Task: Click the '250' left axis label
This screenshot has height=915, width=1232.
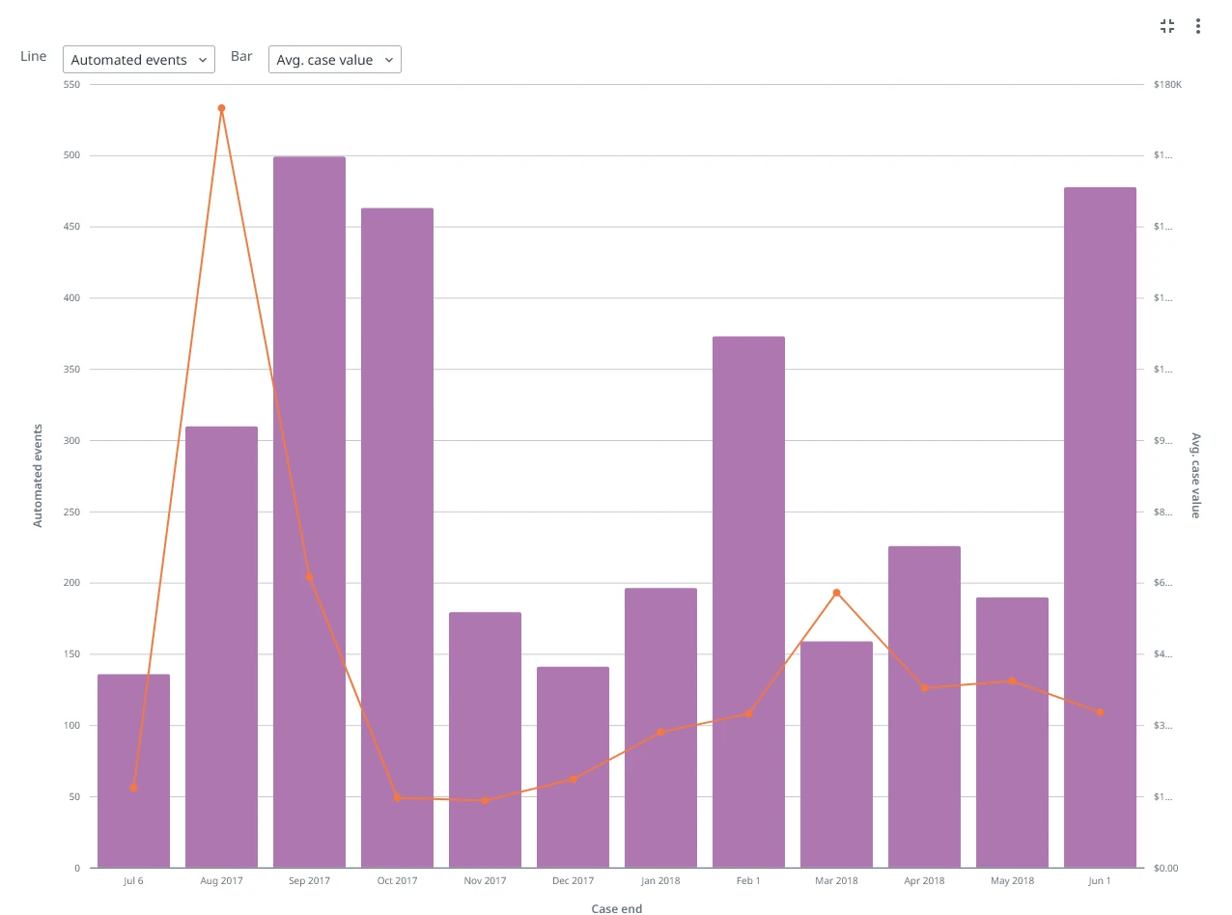Action: point(71,513)
